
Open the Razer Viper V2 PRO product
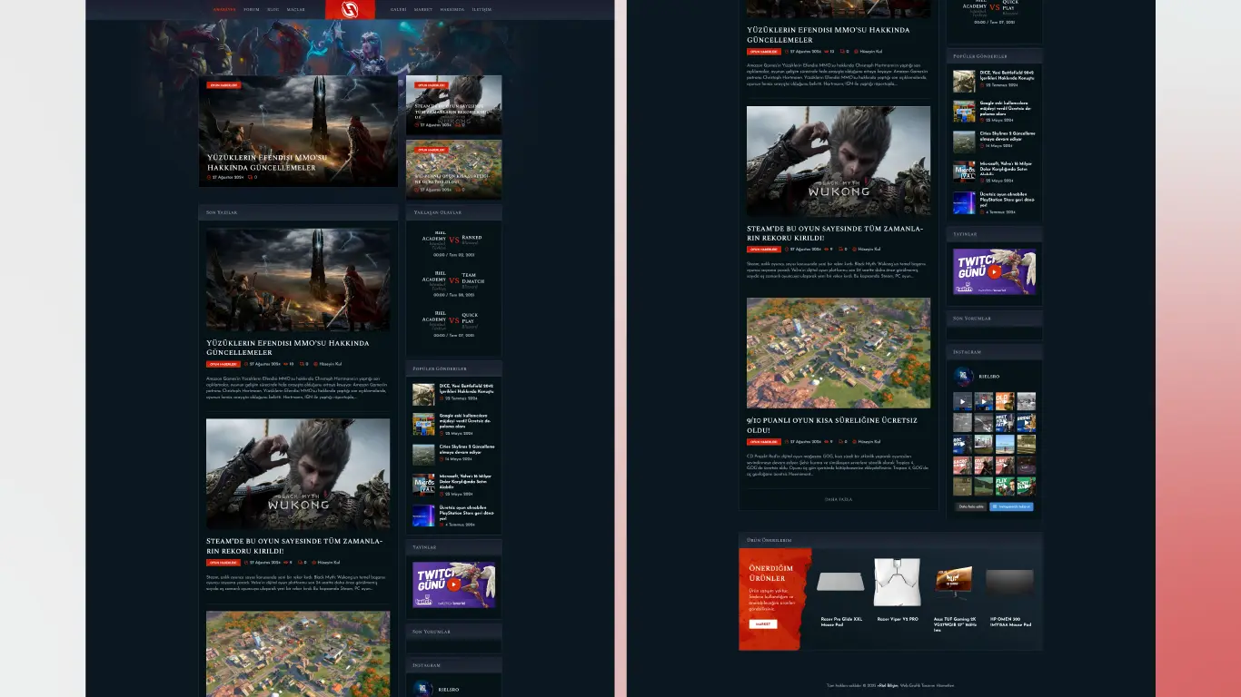click(898, 592)
